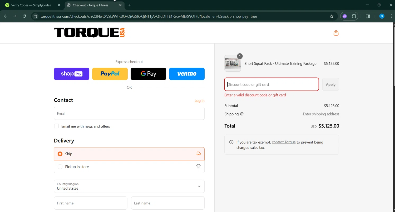The height and width of the screenshot is (212, 395).
Task: Expand the Country/Region dropdown
Action: coord(129,186)
